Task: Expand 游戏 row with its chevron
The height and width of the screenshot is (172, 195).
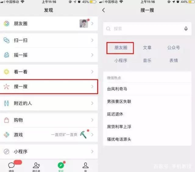Action: (92, 135)
